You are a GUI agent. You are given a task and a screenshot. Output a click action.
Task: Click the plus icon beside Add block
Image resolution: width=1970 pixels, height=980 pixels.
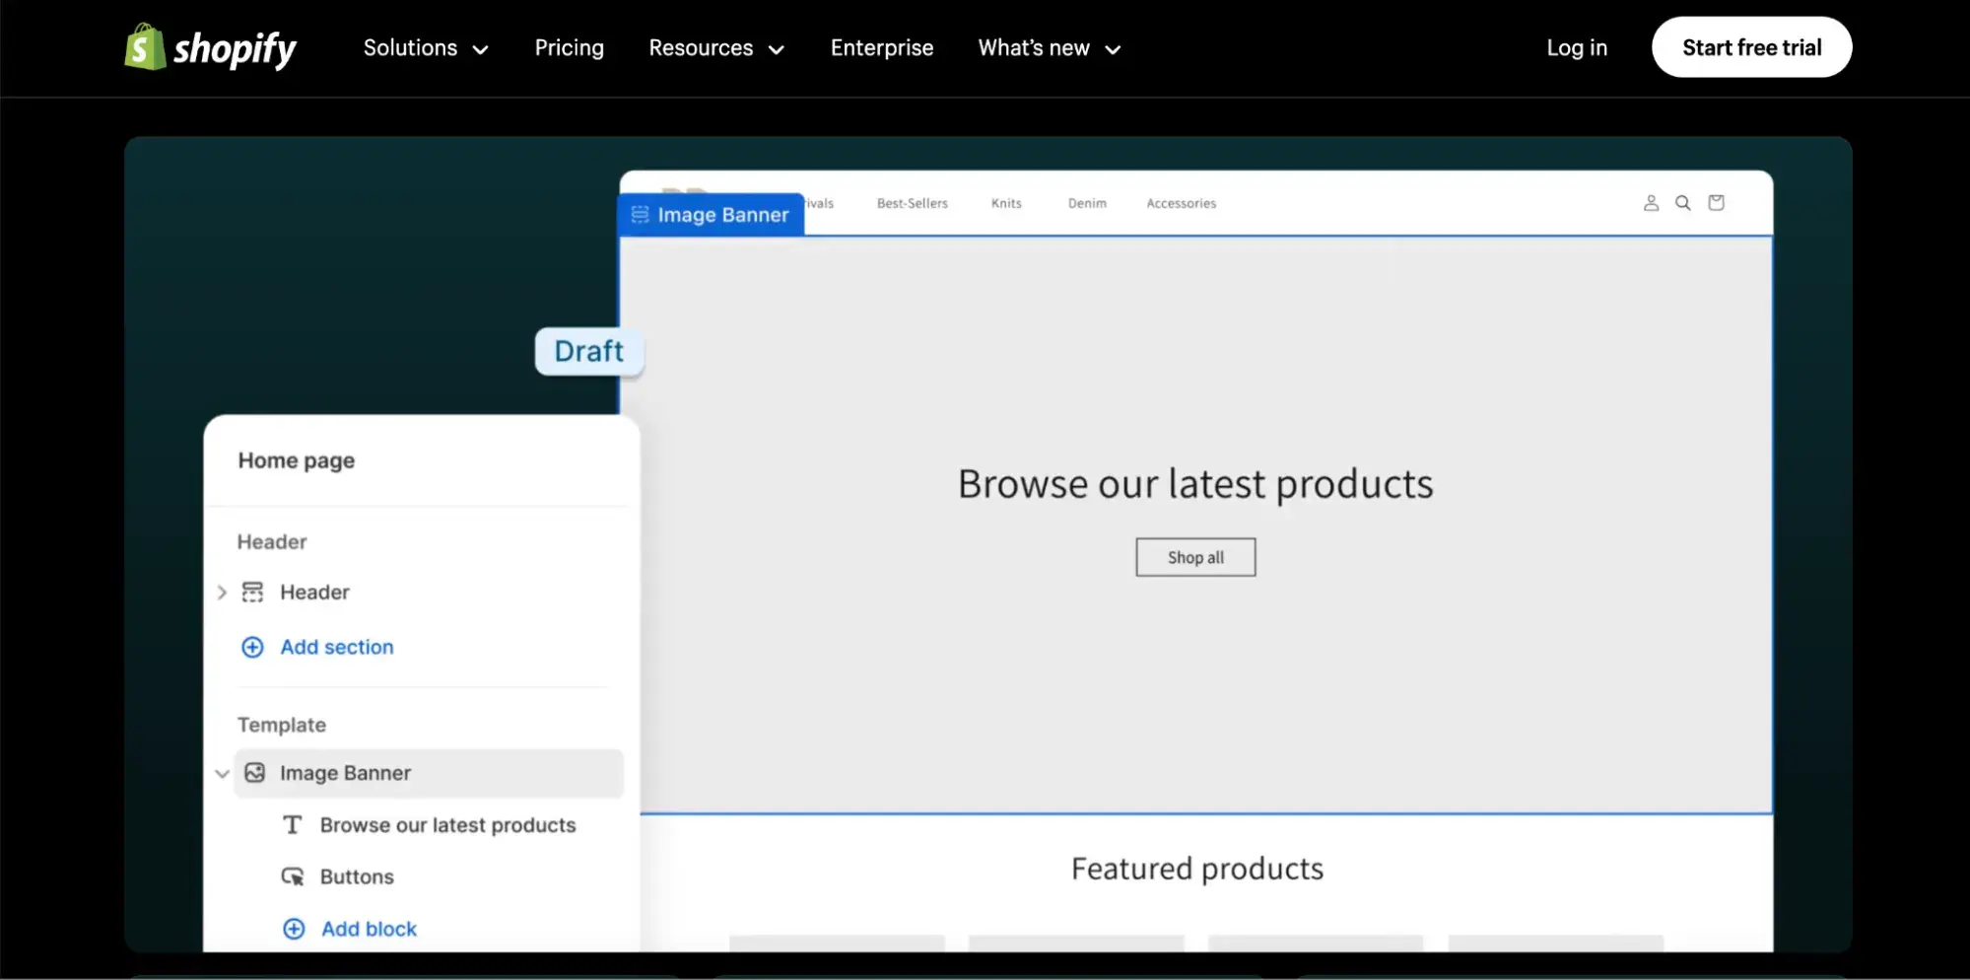tap(294, 929)
